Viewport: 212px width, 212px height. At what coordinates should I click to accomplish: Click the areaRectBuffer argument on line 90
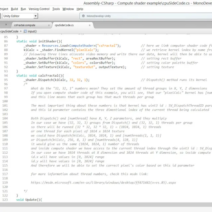[x=99, y=58]
